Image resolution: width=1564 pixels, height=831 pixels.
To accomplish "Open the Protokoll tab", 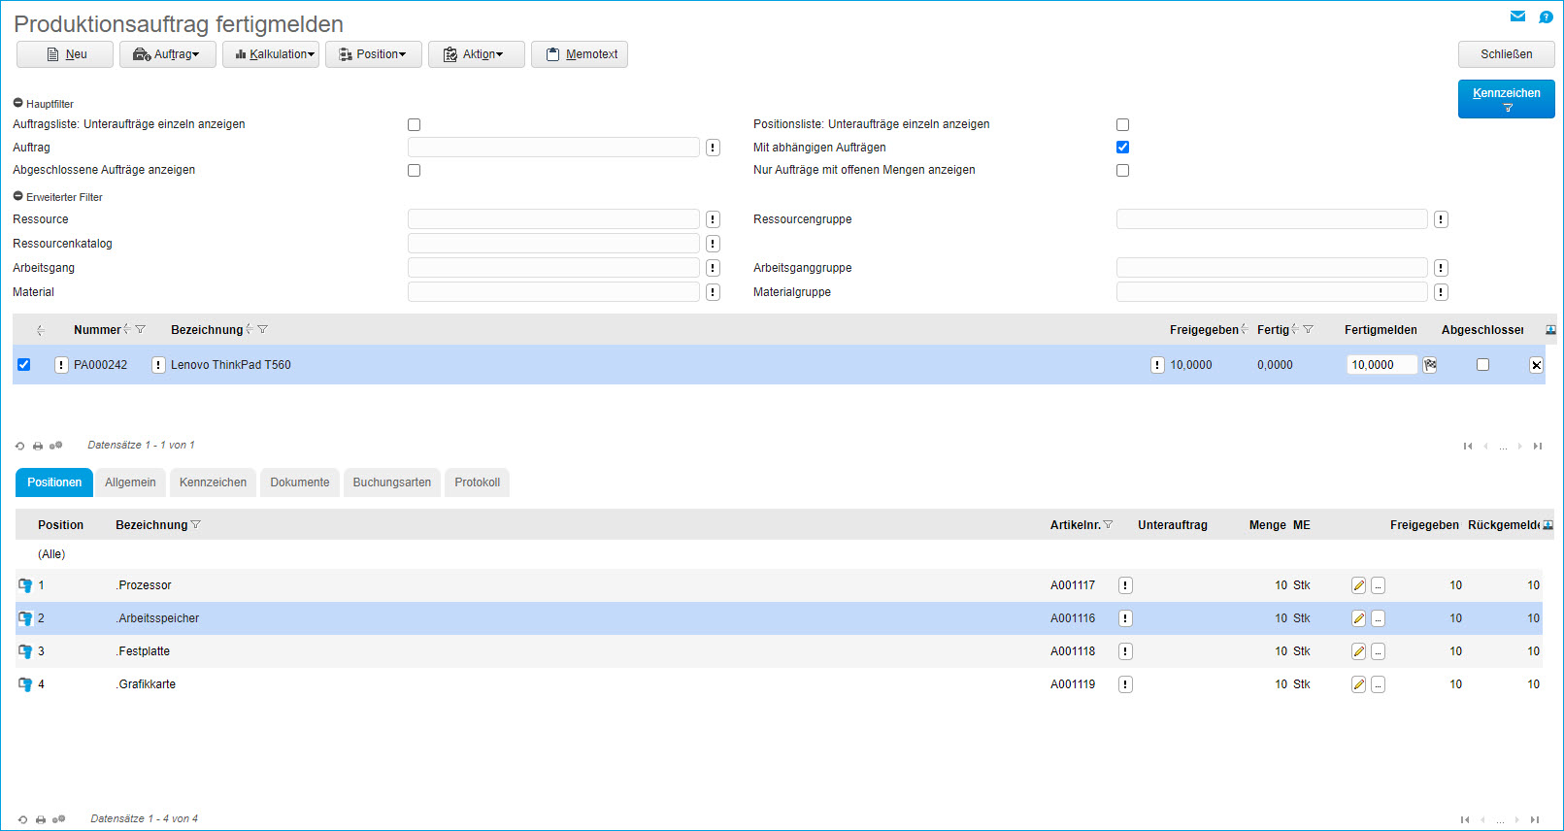I will [477, 482].
